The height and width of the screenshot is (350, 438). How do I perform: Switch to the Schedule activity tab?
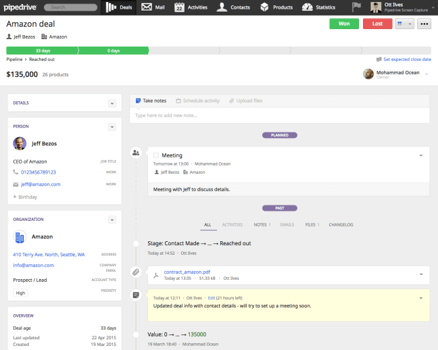[197, 101]
